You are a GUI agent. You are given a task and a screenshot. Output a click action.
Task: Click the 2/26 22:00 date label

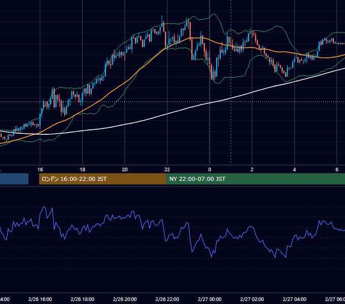pos(167,299)
